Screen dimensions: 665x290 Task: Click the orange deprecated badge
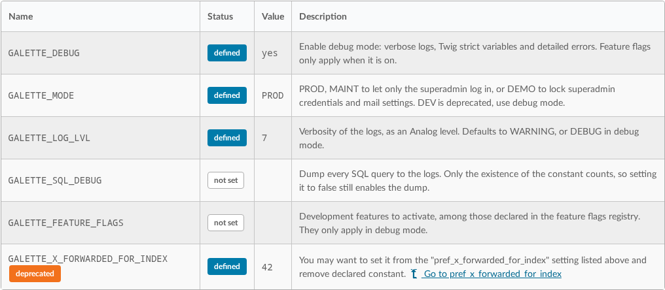[x=35, y=274]
